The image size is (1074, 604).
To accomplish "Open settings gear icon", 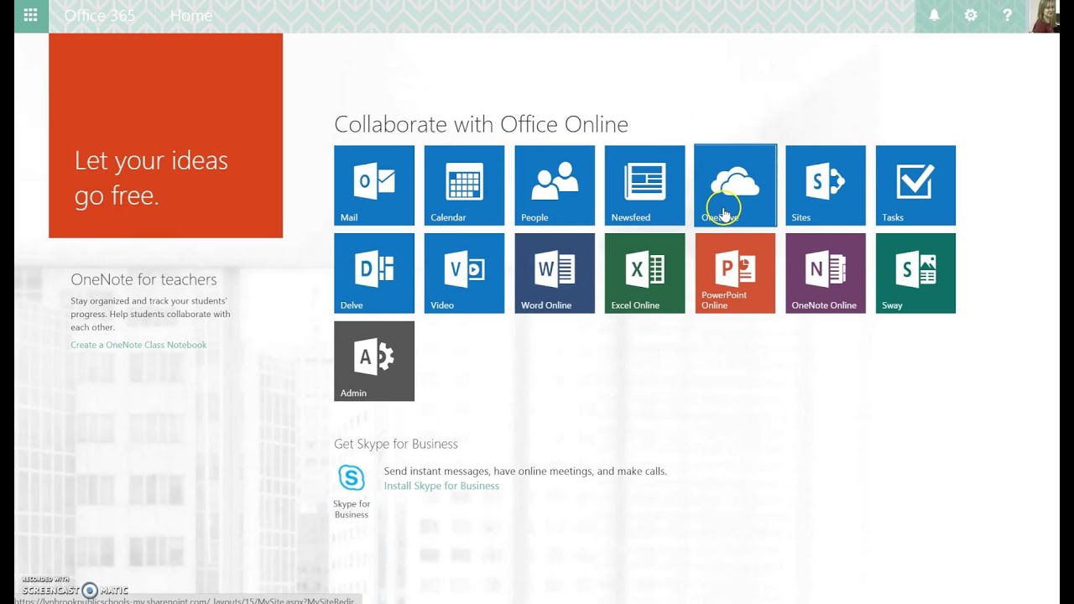I will pos(971,15).
